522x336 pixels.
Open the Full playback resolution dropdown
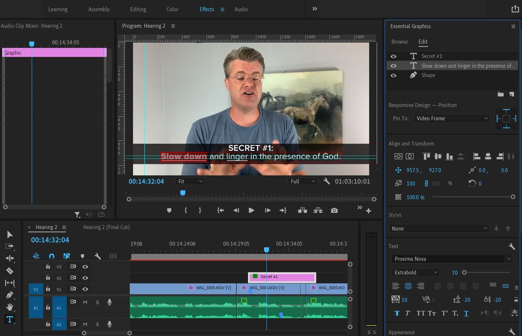pyautogui.click(x=302, y=181)
